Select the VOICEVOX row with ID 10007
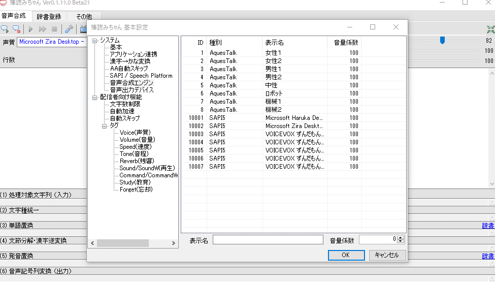 coord(272,167)
